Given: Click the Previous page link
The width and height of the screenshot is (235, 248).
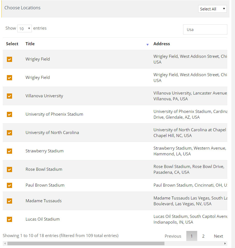Looking at the screenshot, I should (173, 236).
